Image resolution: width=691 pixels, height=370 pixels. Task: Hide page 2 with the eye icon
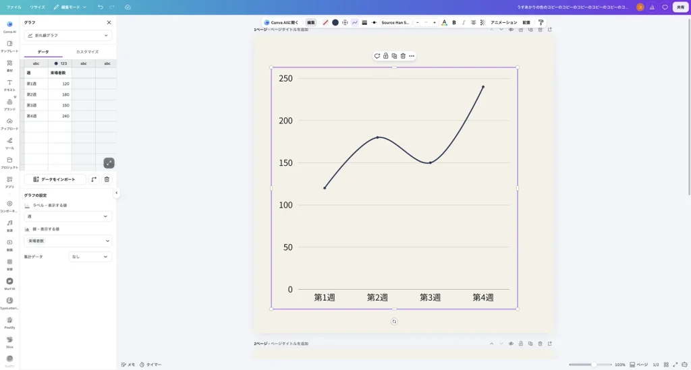tap(511, 344)
